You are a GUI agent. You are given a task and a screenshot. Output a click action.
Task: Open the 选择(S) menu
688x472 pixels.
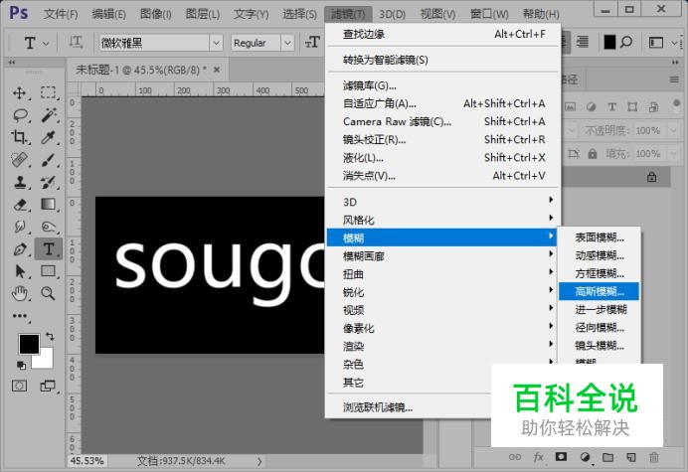coord(299,14)
